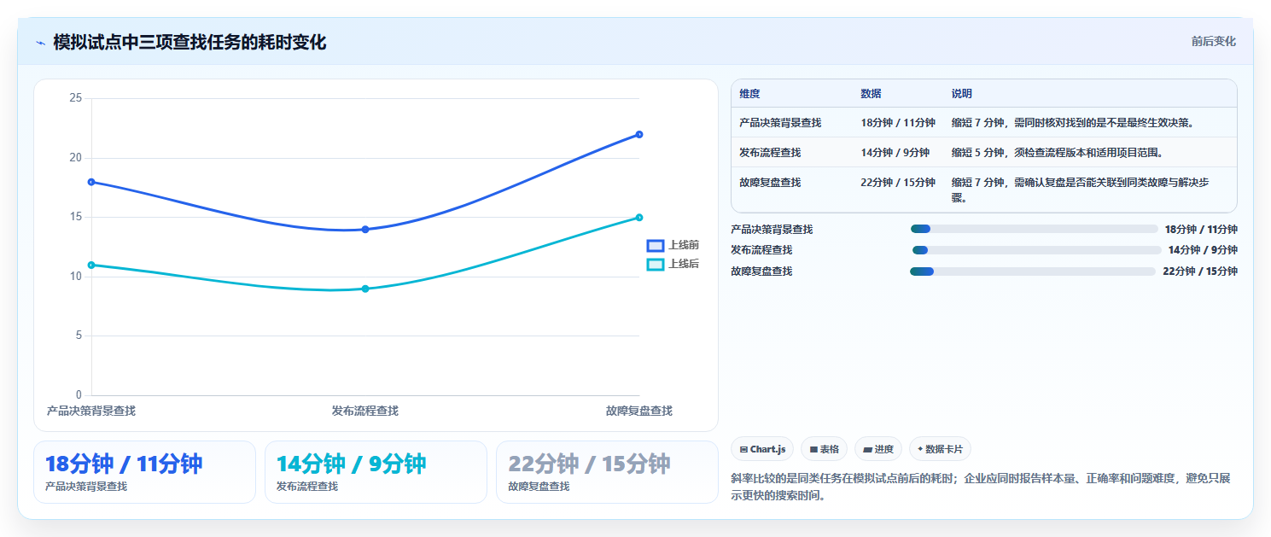Click footnote paragraph starting 斜率比较的是

(981, 487)
